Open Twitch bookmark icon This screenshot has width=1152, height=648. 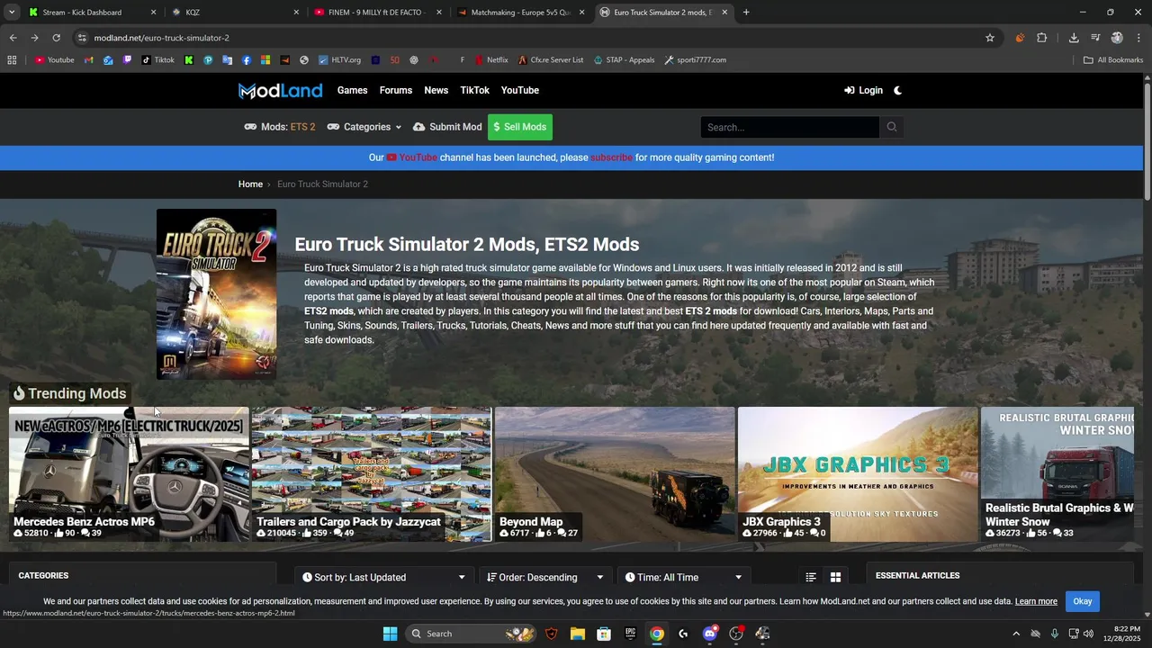pos(127,60)
